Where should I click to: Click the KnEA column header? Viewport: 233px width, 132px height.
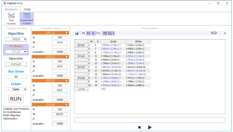click(113, 41)
